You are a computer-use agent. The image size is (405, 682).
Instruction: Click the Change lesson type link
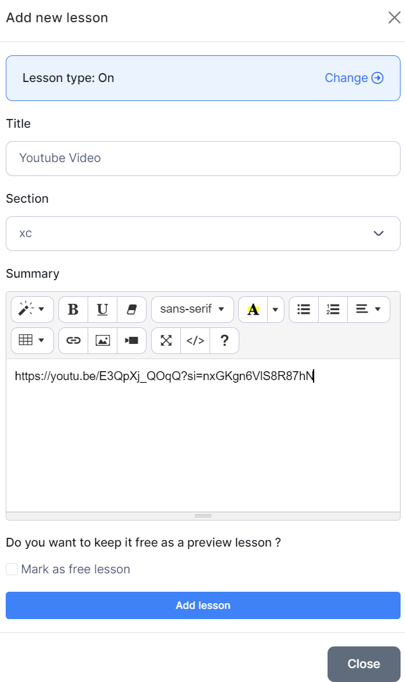click(354, 78)
